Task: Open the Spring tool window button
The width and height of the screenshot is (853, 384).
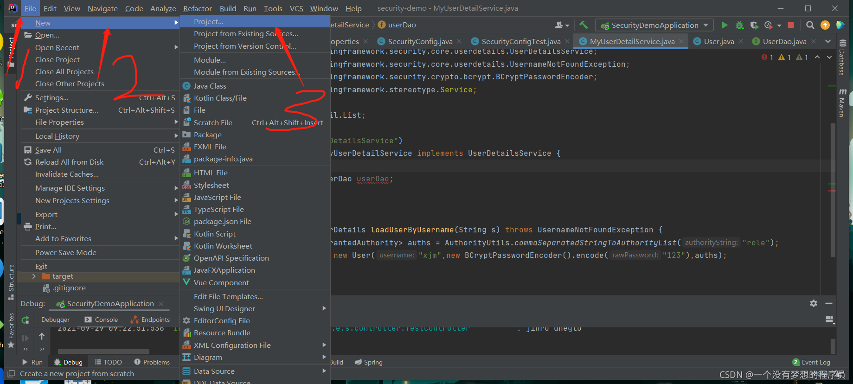Action: 369,362
